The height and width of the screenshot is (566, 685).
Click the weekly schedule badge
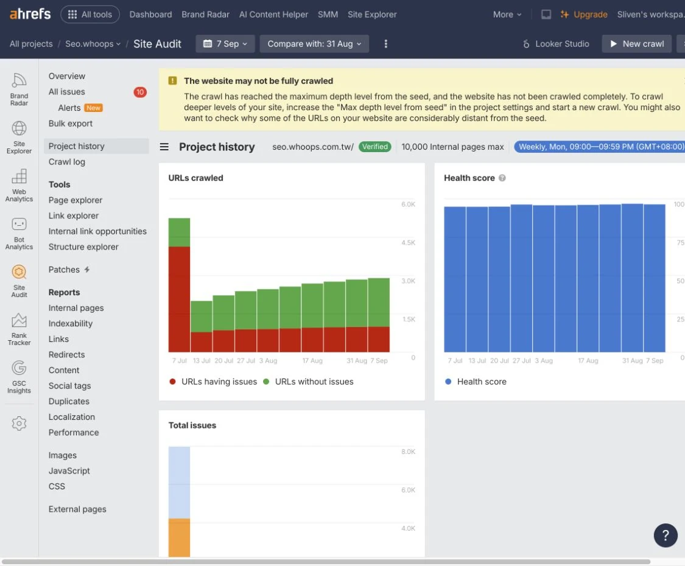(x=600, y=147)
